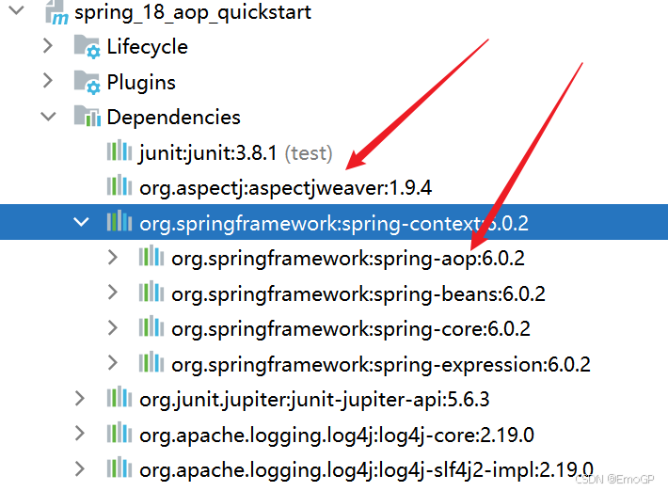
Task: Click the library icon beside spring-core:6.0.2
Action: [x=151, y=327]
